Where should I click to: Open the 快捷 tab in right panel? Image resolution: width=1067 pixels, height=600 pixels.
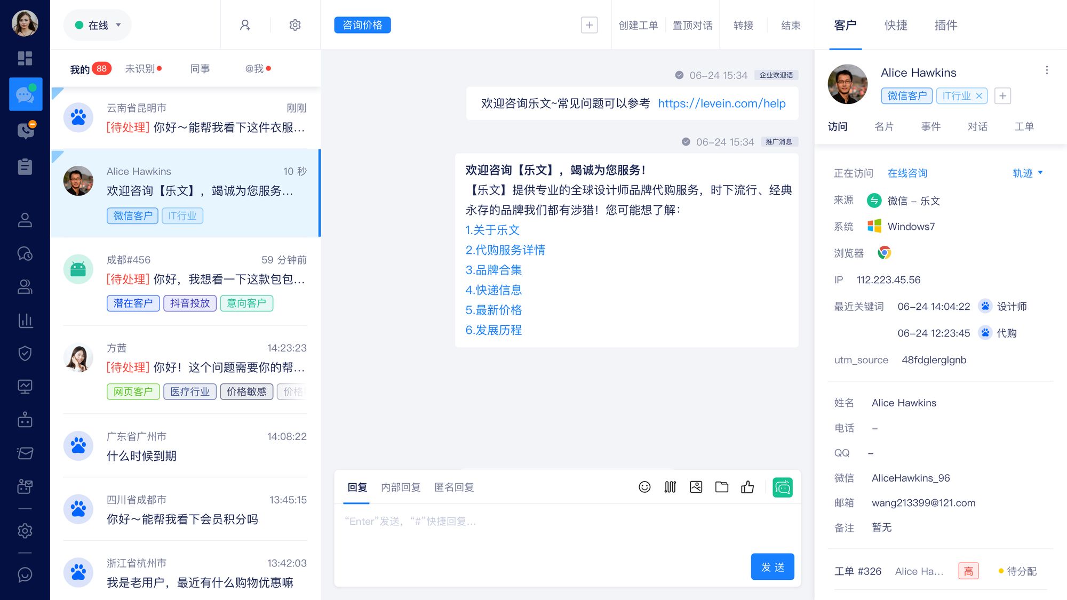tap(896, 25)
